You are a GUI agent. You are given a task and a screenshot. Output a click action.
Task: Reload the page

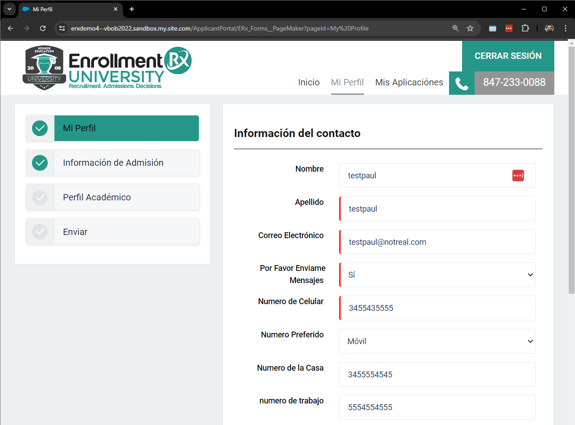click(43, 28)
